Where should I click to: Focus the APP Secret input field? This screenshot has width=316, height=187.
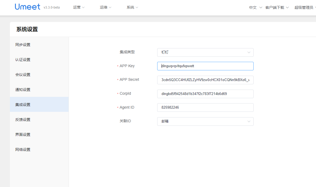(x=205, y=80)
